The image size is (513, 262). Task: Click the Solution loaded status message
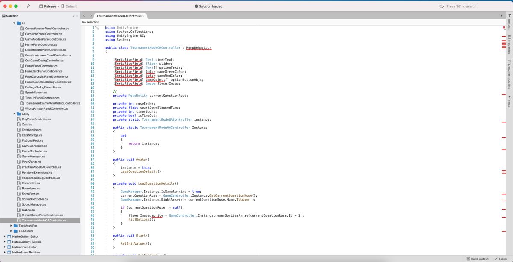[x=209, y=6]
